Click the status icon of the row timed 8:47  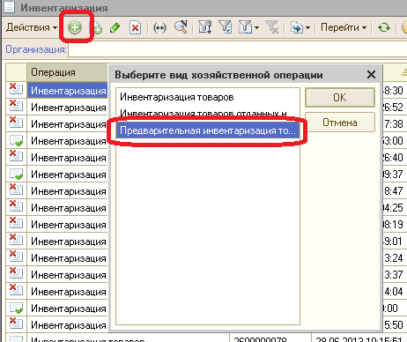[x=16, y=190]
